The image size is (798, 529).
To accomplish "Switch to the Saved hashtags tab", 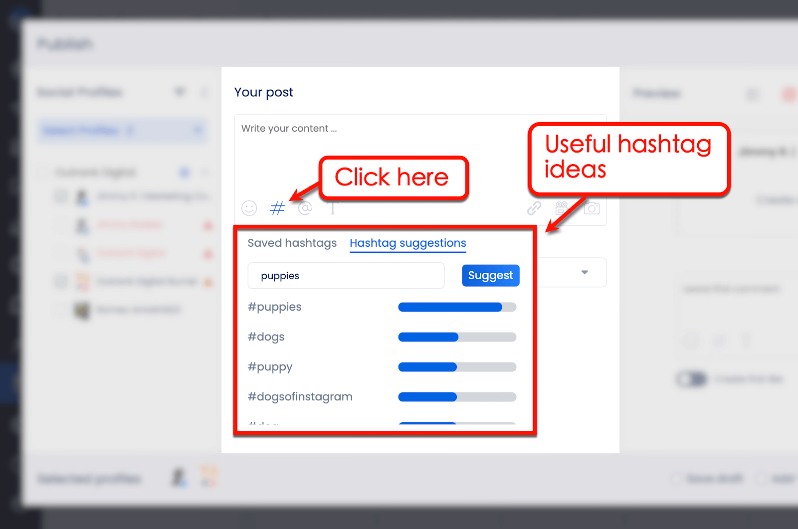I will coord(292,243).
